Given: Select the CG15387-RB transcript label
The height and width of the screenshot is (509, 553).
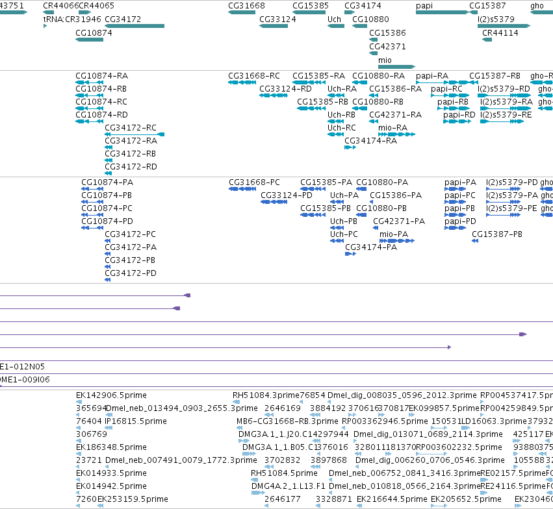Looking at the screenshot, I should click(x=495, y=76).
